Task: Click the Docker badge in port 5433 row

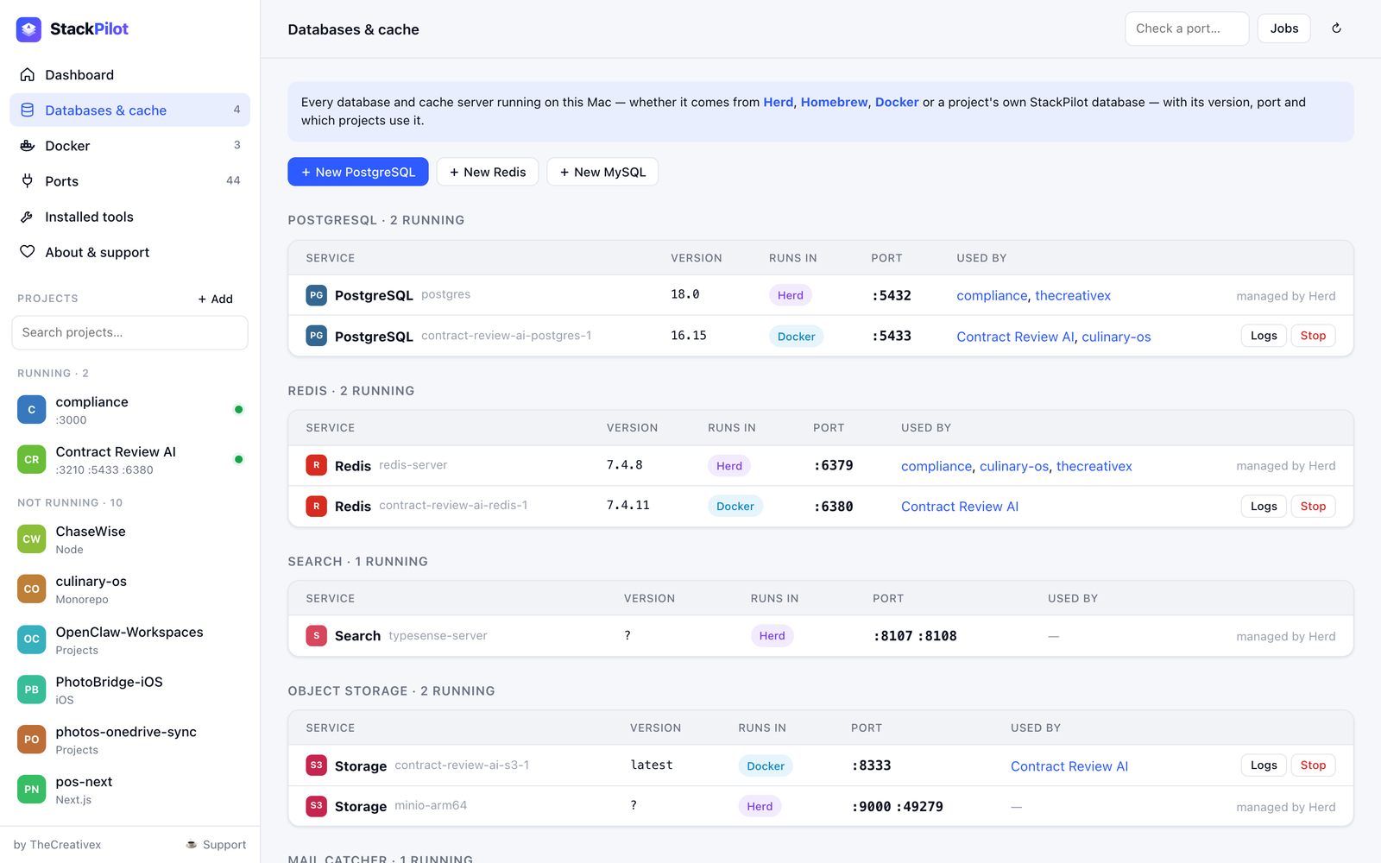Action: coord(796,337)
